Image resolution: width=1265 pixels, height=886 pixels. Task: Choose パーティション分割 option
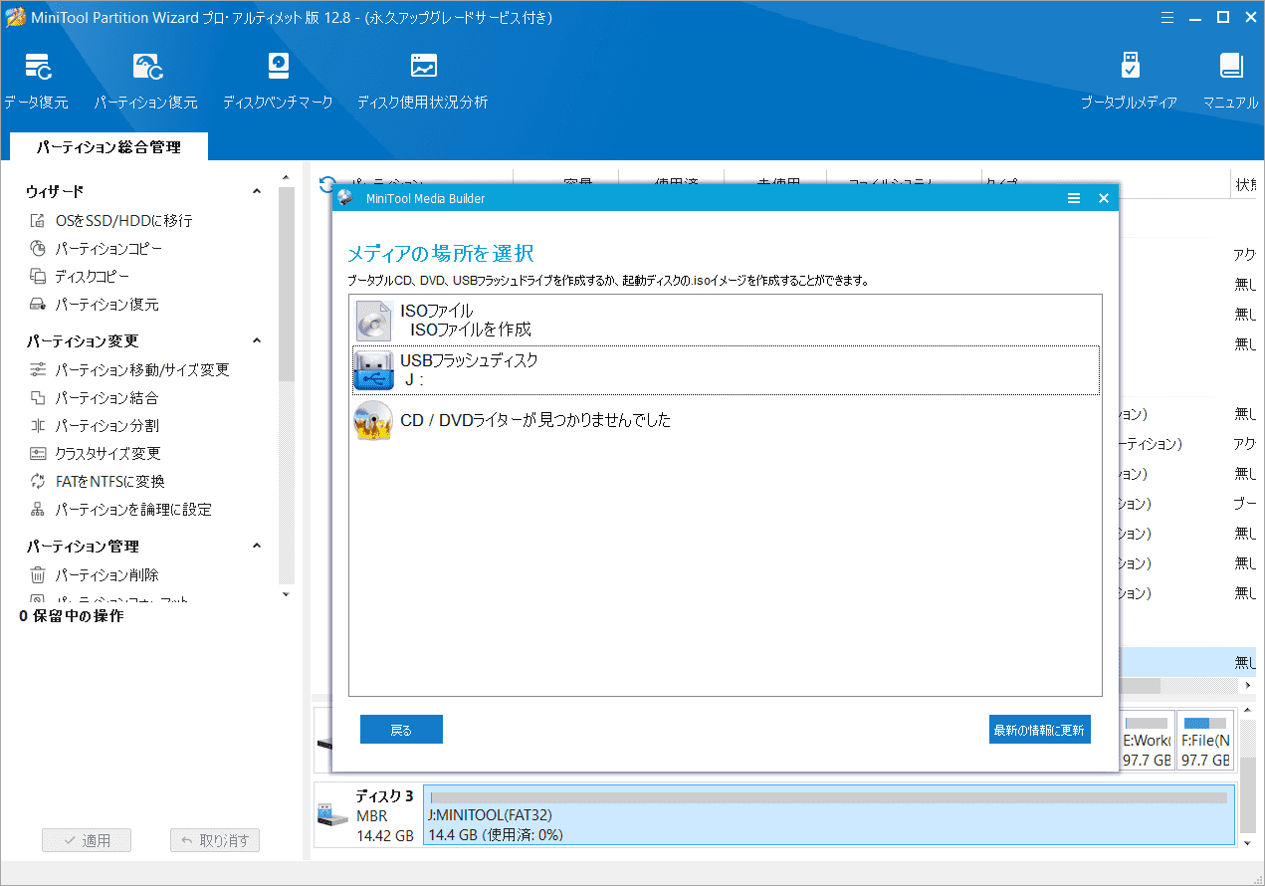94,426
